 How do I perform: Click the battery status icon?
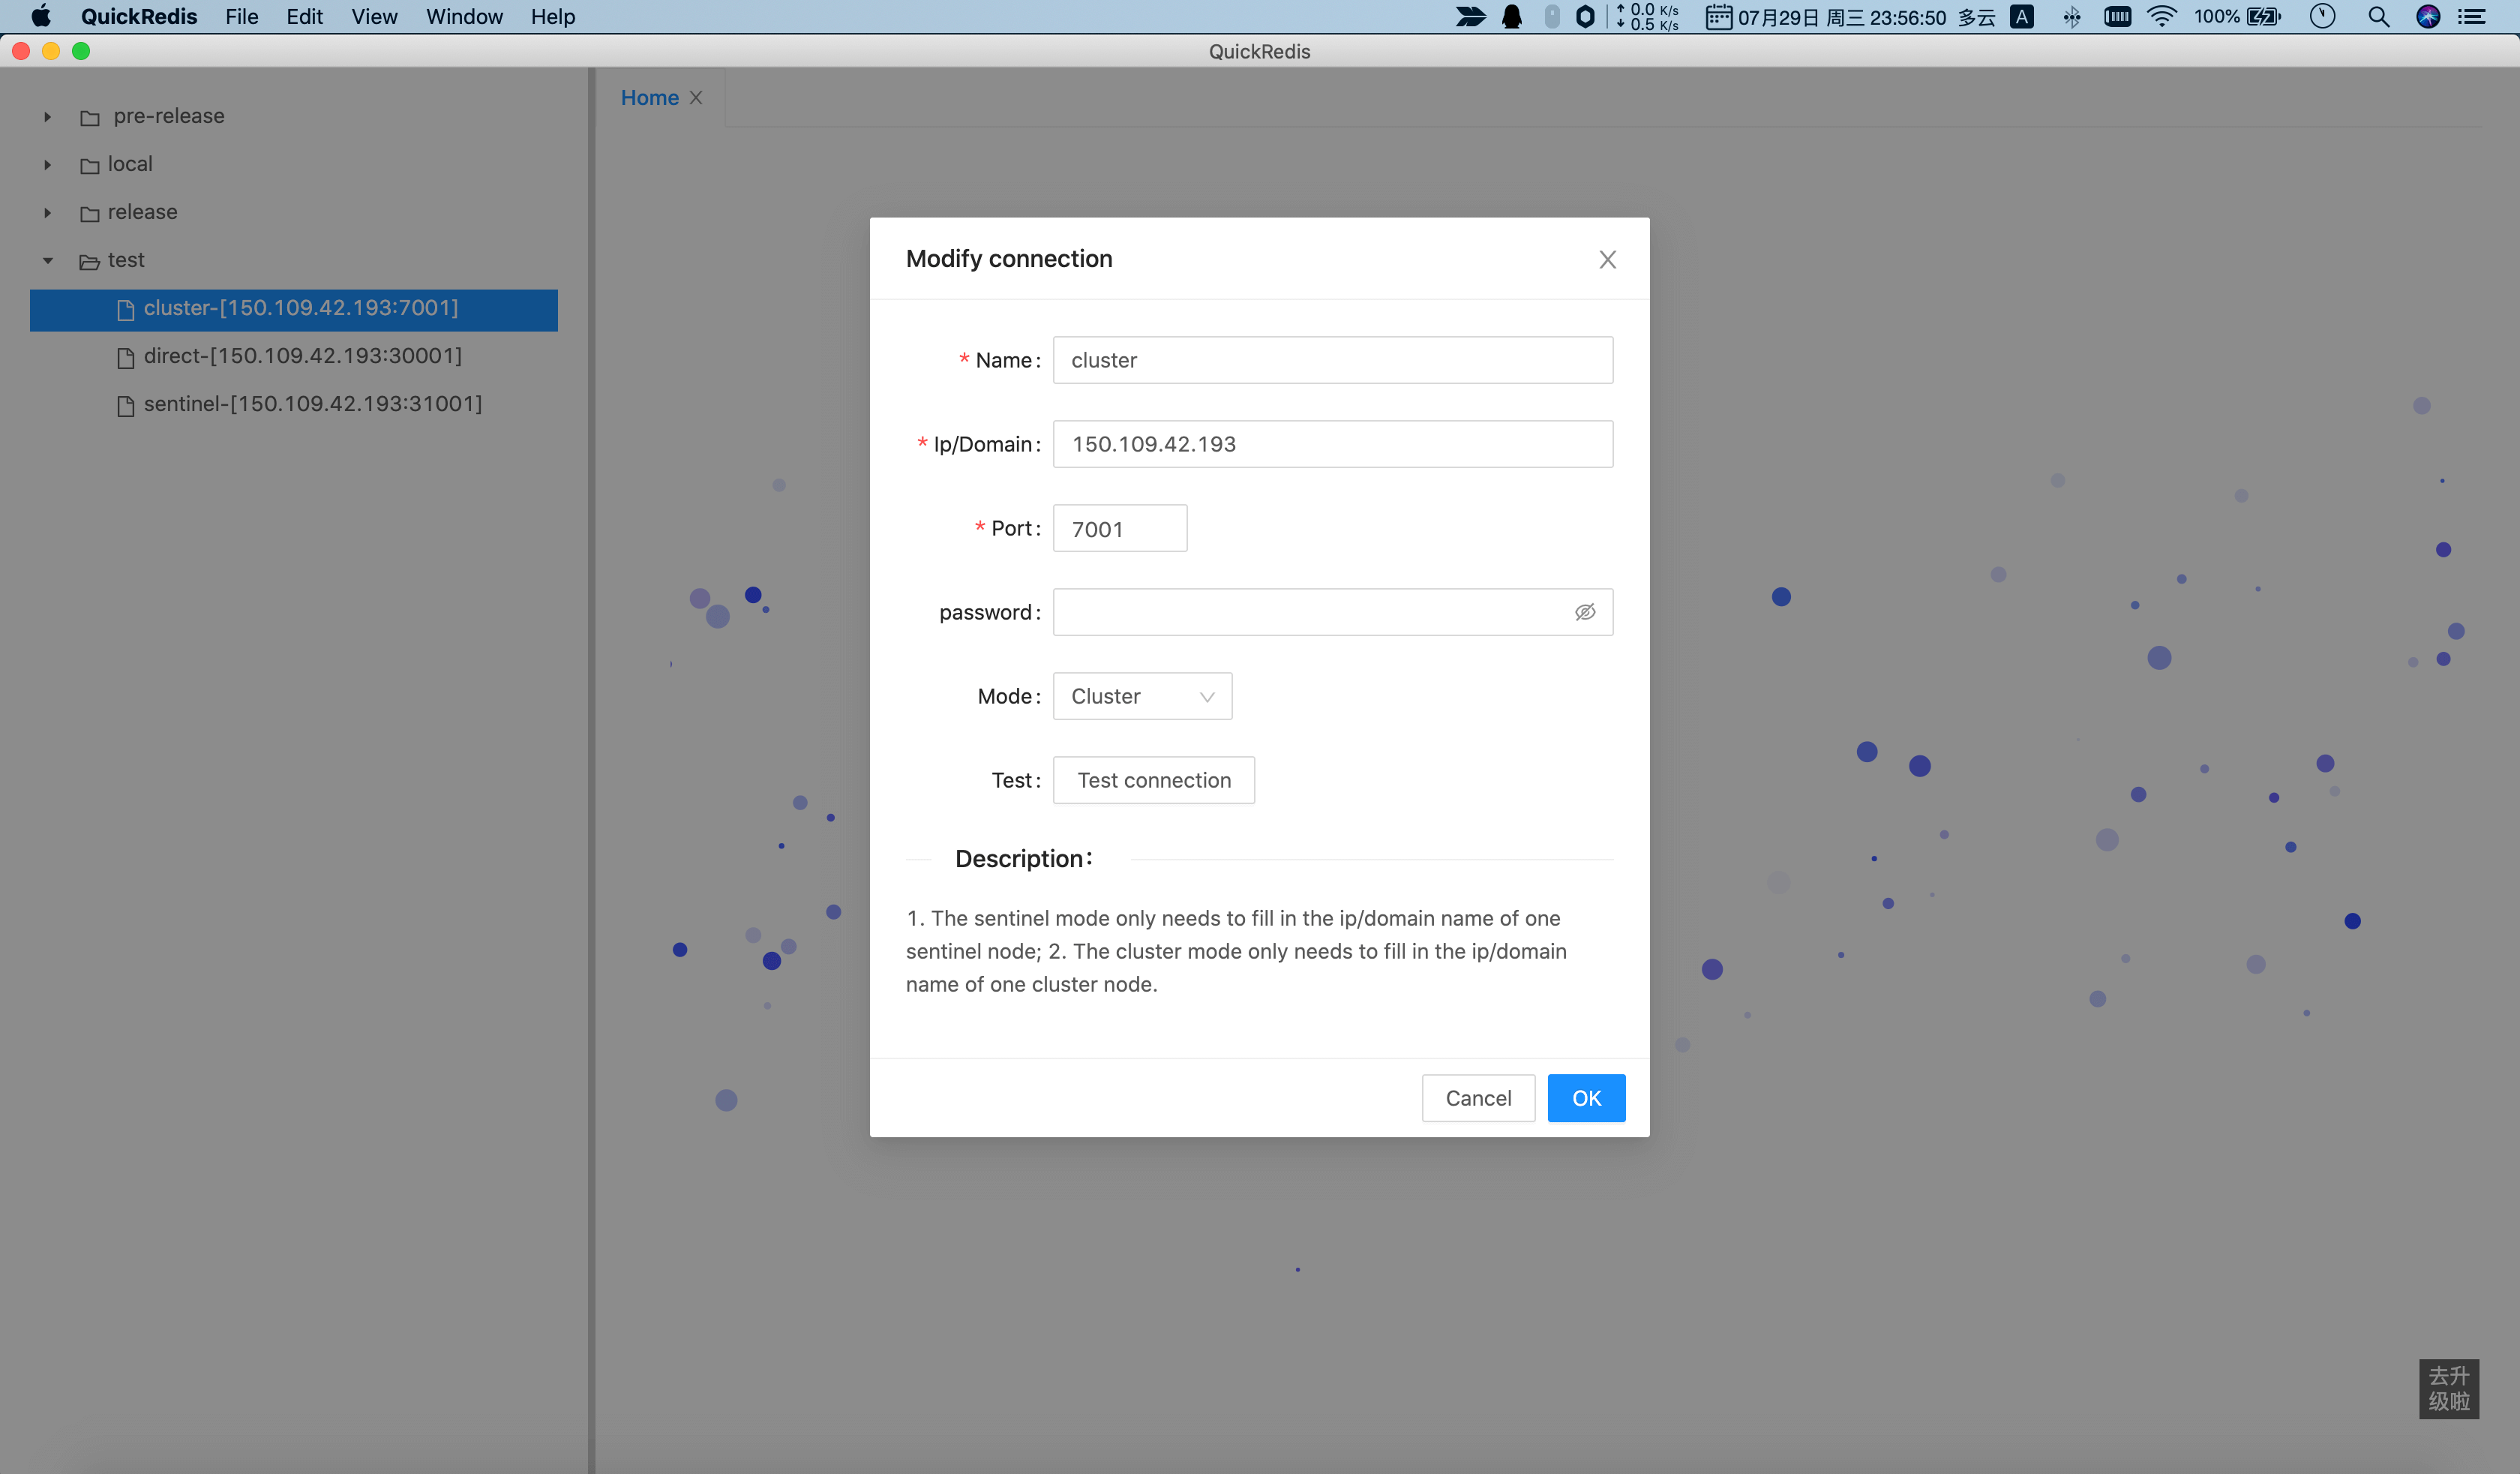click(x=2263, y=17)
